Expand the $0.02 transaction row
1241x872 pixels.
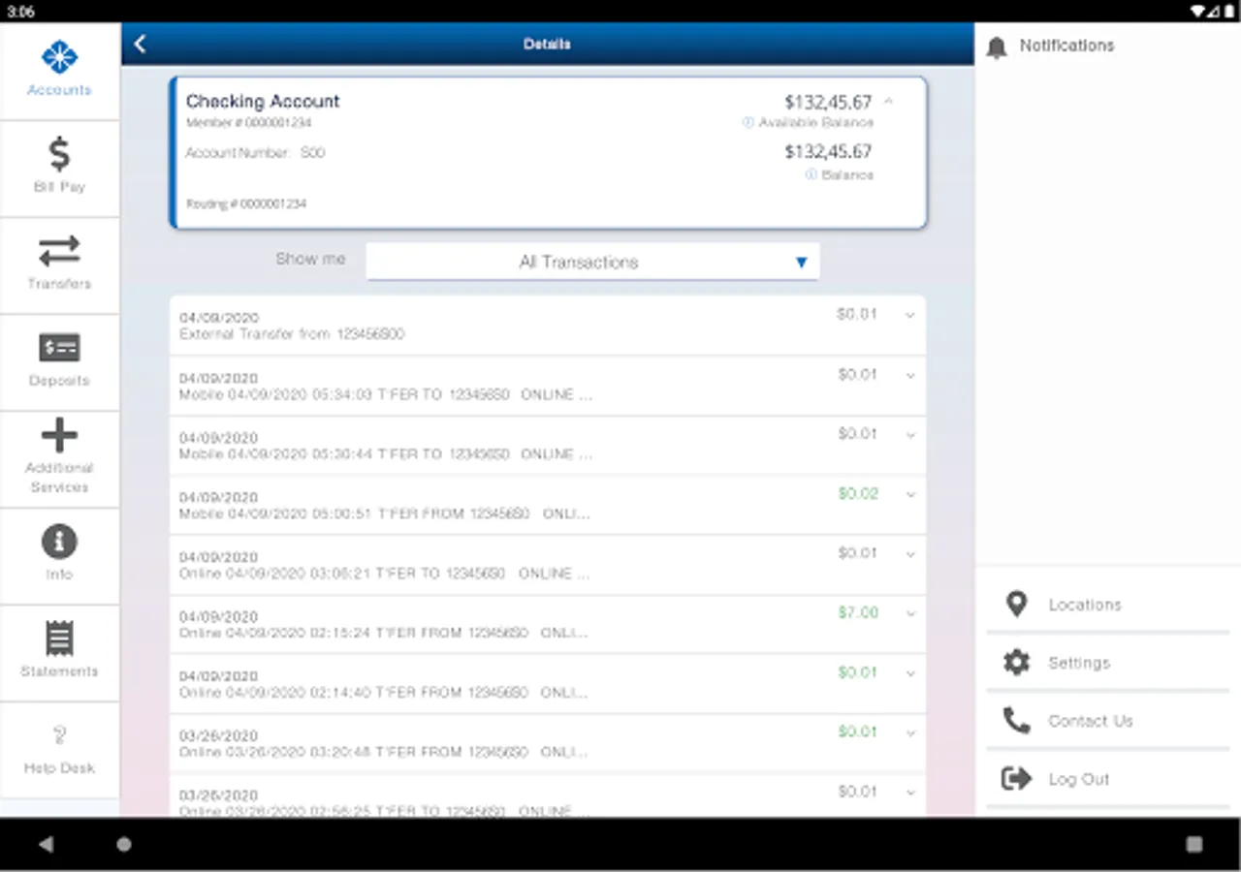pos(548,505)
